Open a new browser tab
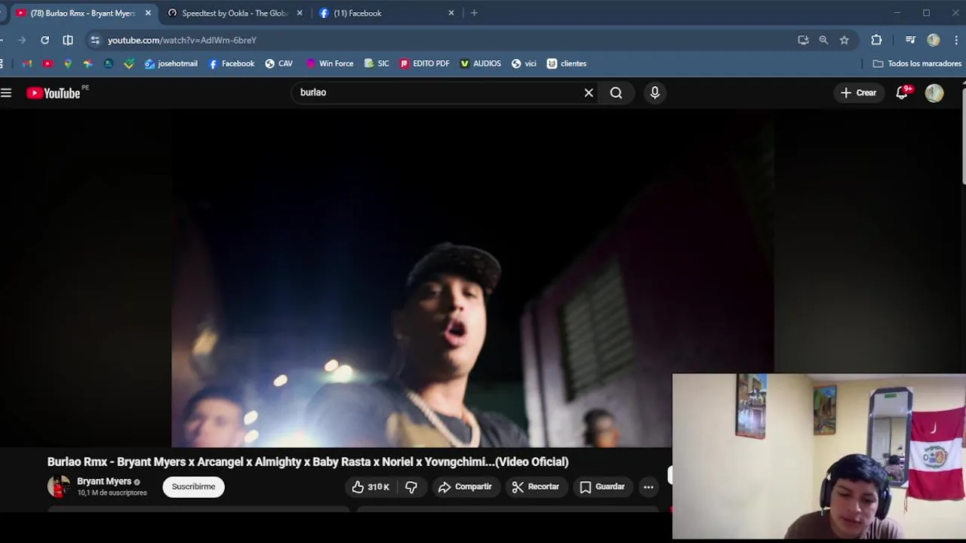The image size is (966, 543). [x=474, y=13]
